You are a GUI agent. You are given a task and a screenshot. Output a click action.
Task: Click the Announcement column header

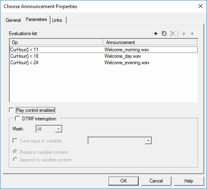tap(150, 42)
